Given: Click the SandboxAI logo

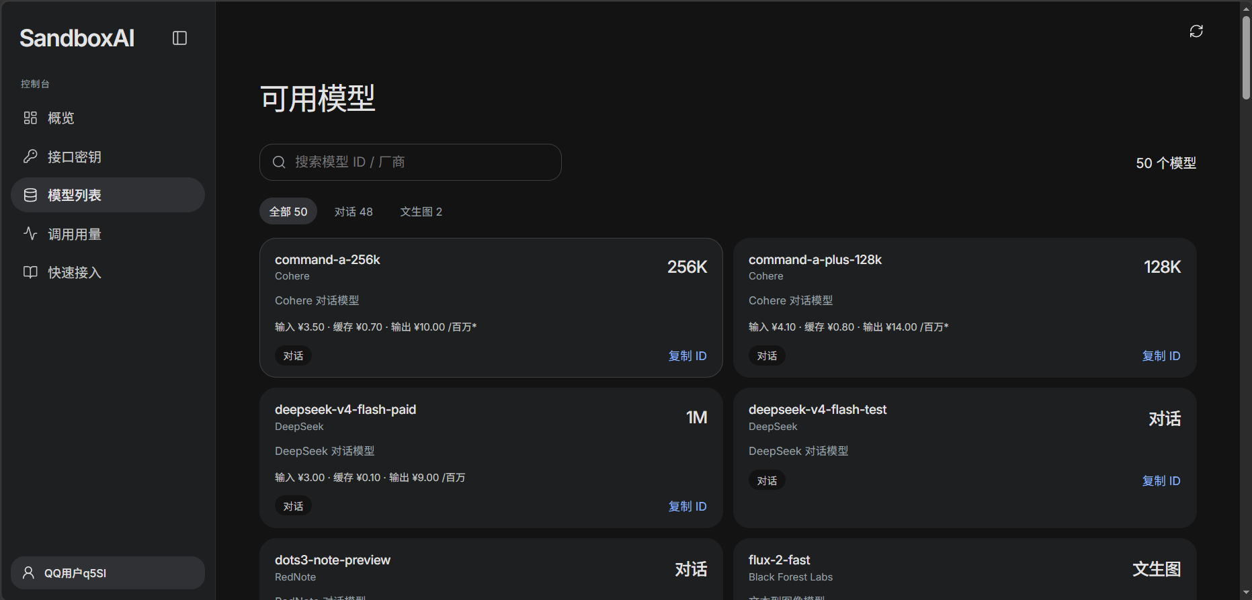Looking at the screenshot, I should (77, 38).
